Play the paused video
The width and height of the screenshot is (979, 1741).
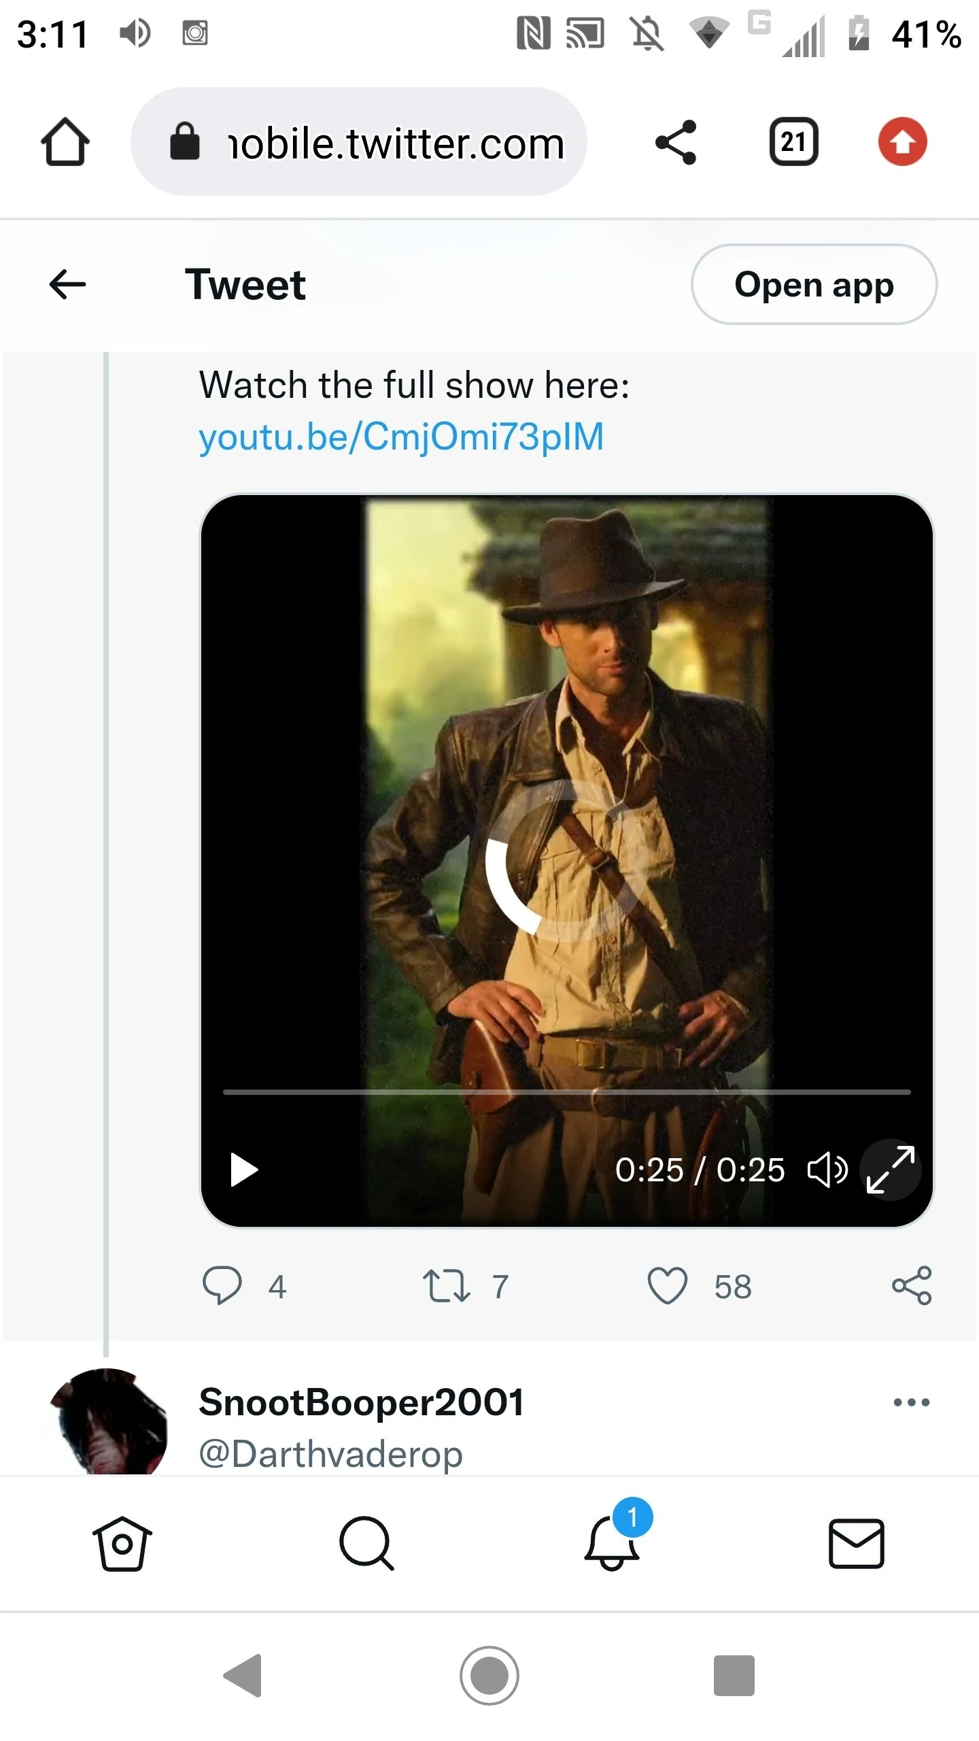(x=243, y=1170)
